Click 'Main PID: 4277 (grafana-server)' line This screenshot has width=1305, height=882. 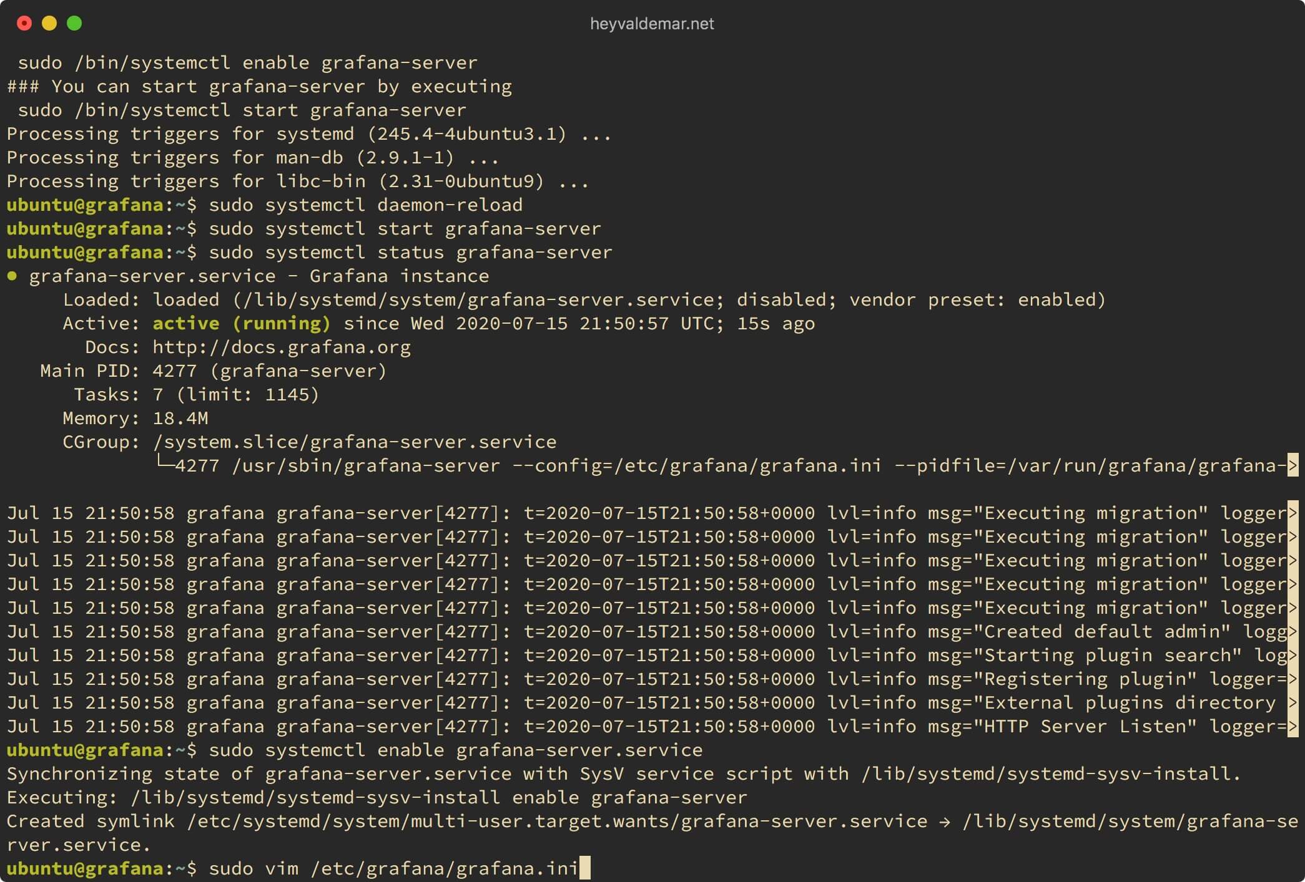click(214, 371)
